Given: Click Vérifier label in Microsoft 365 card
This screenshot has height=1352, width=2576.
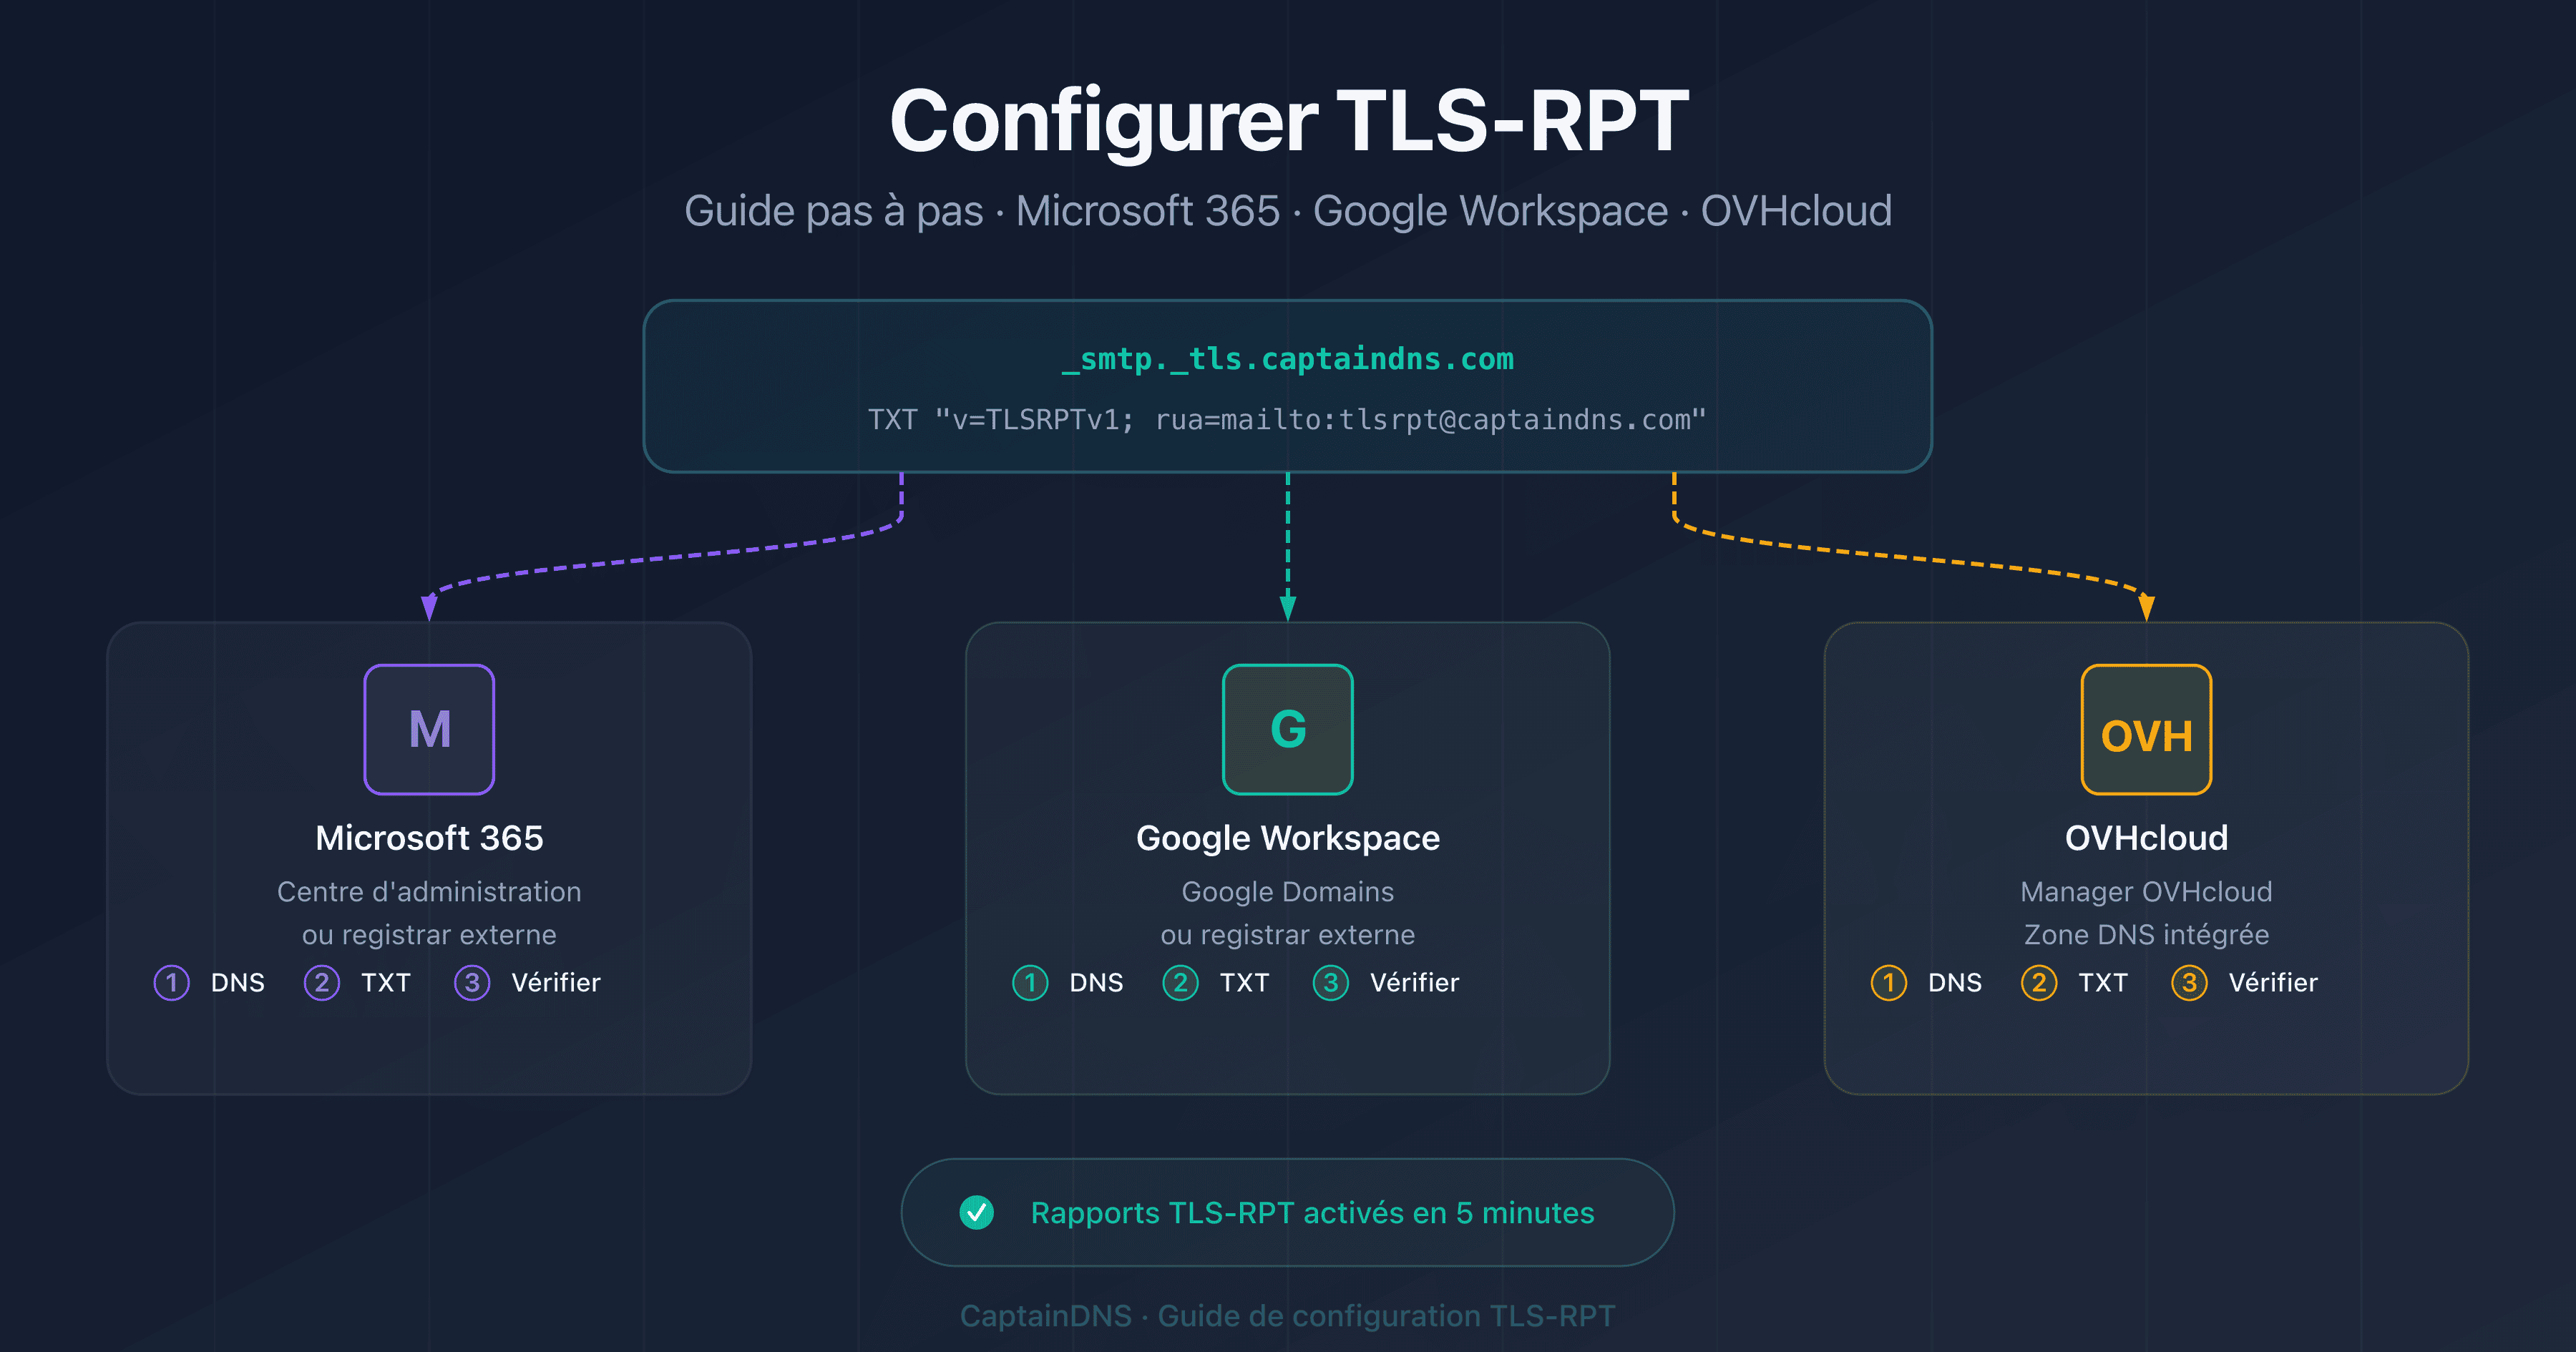Looking at the screenshot, I should (556, 982).
